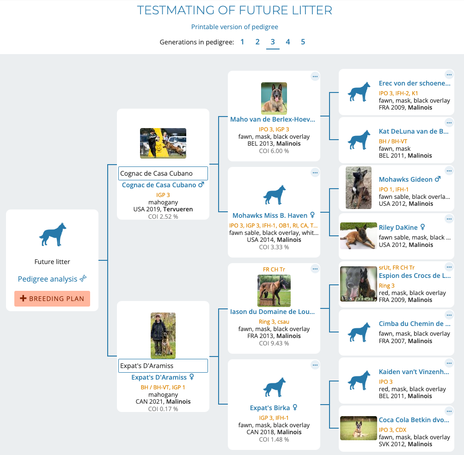Screen dimensions: 464x455
Task: Open options menu on Mohawks Miss B. Haven card
Action: (315, 173)
